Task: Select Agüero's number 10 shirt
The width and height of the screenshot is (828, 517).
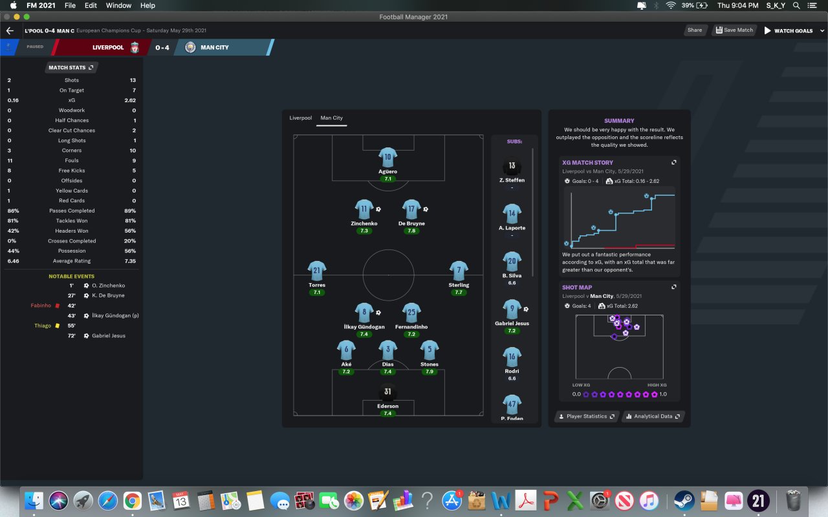Action: [x=387, y=157]
